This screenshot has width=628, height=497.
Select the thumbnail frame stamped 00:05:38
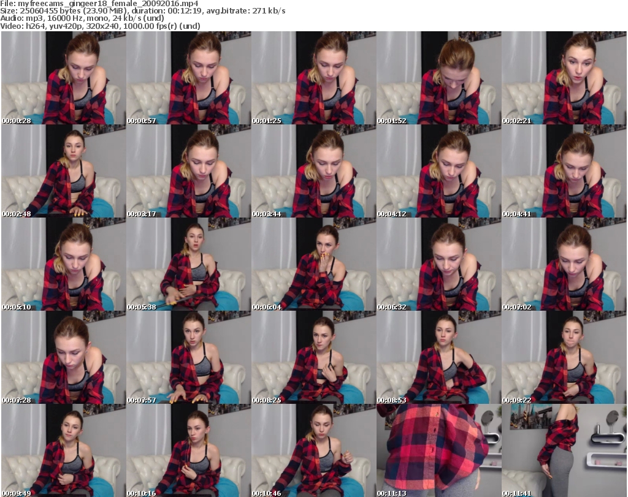189,265
